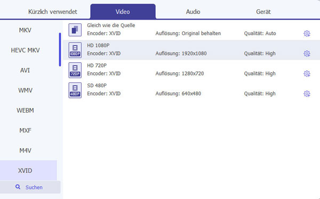Select WEBM format in sidebar

coord(25,110)
